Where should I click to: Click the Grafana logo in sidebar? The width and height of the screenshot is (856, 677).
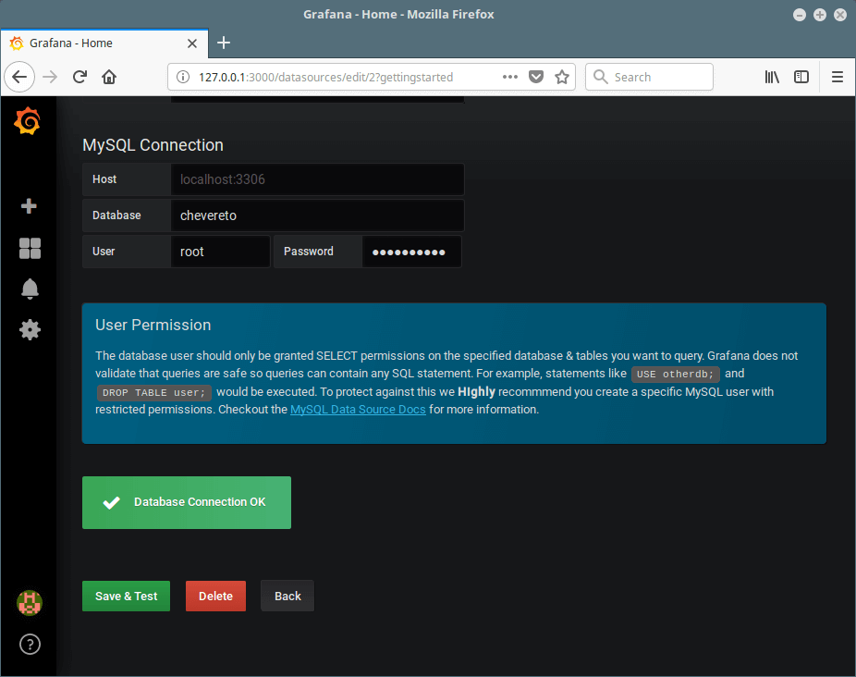coord(28,121)
